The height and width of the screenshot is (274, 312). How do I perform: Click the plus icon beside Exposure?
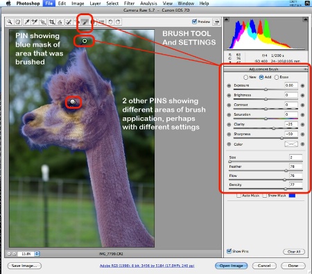[302, 85]
